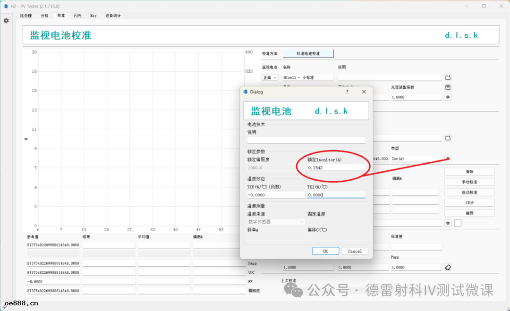
Task: Expand the 正面 monitor cell dropdown
Action: (x=270, y=77)
